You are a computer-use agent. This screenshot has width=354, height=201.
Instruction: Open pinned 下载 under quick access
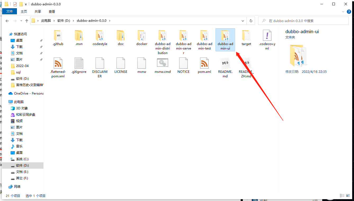19,47
